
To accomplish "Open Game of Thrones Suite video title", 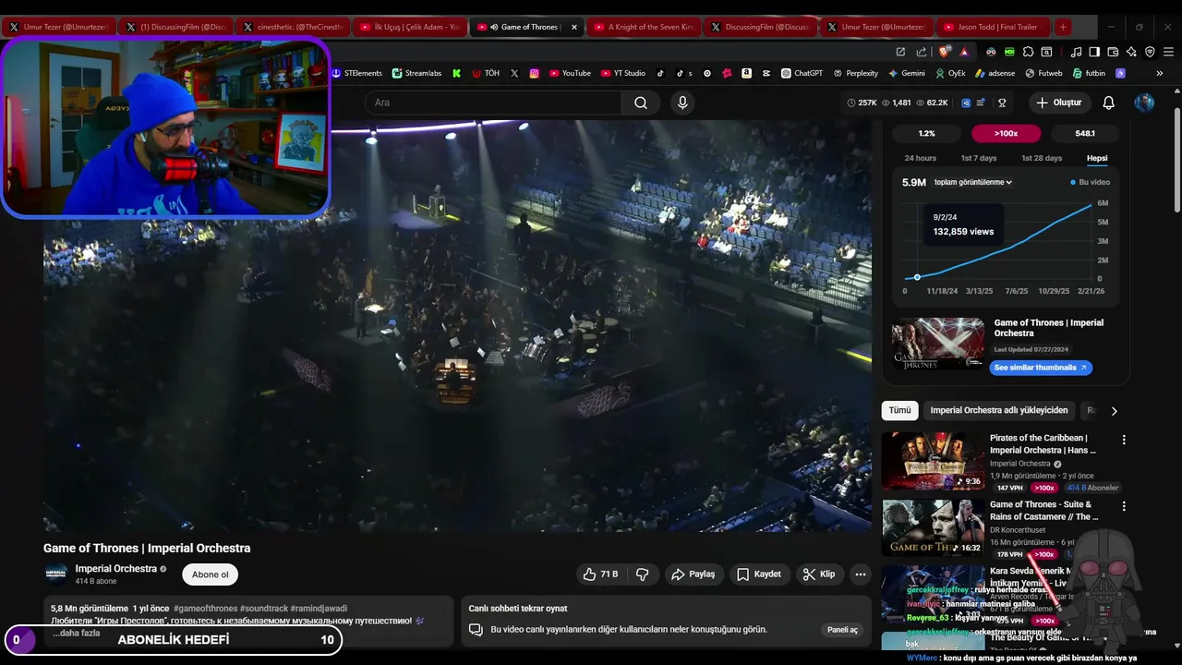I will click(x=1043, y=511).
